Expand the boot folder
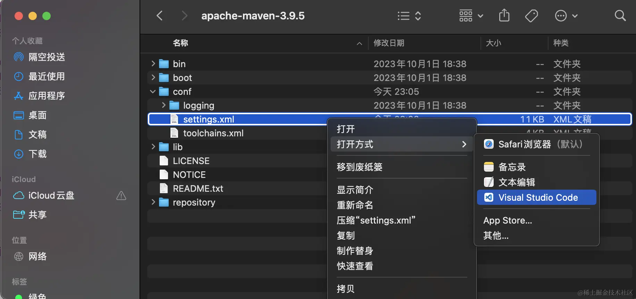Viewport: 636px width, 299px height. [153, 78]
